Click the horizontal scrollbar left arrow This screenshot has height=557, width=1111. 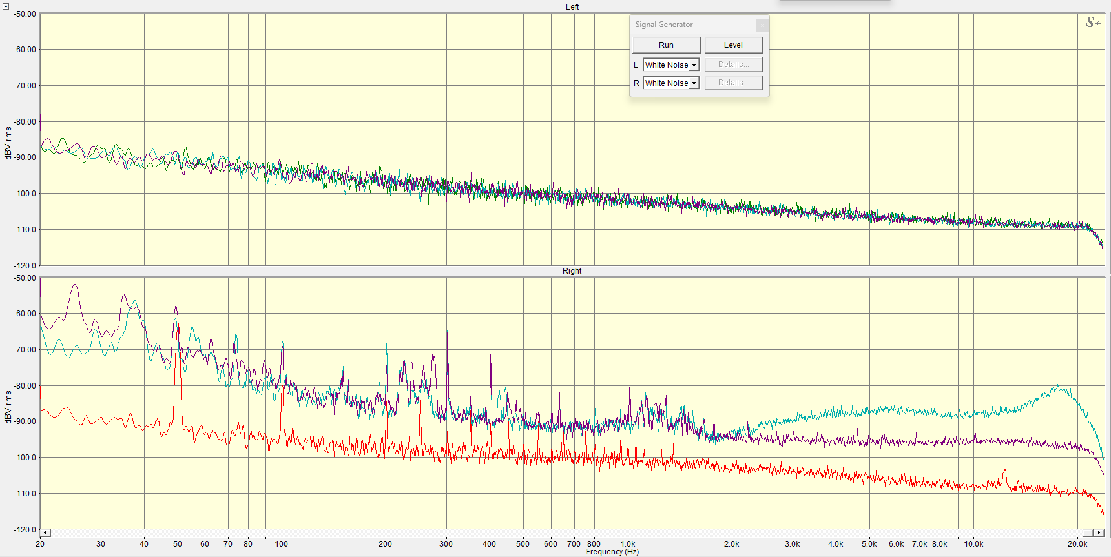click(45, 533)
